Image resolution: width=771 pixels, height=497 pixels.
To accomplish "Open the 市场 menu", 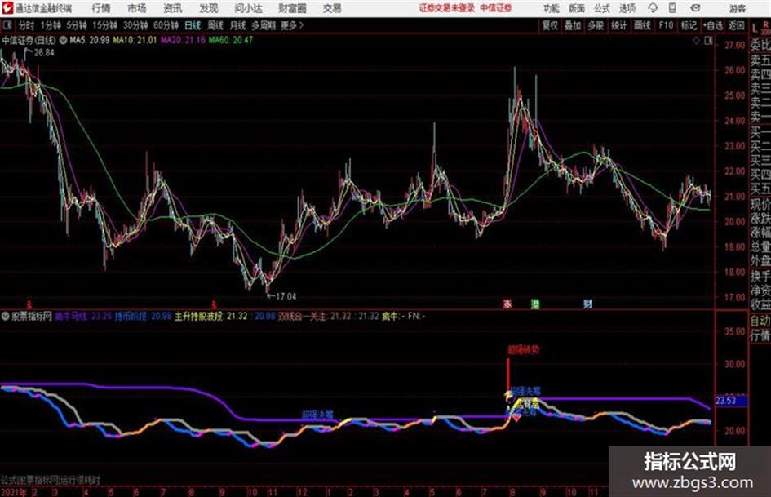I will (x=137, y=8).
